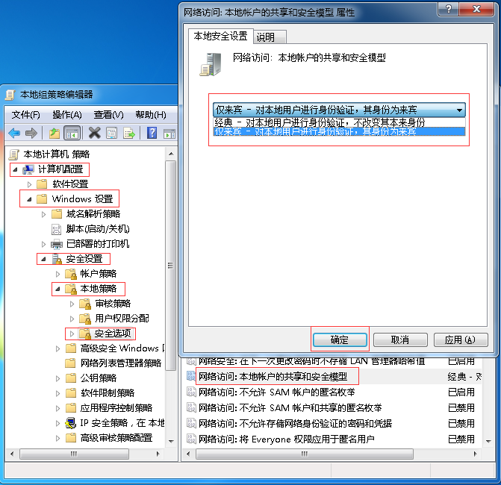Switch to the 说明 tab

pos(265,37)
